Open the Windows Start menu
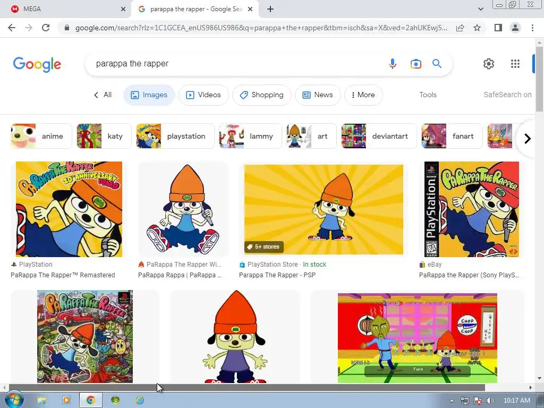The width and height of the screenshot is (544, 408). [14, 400]
